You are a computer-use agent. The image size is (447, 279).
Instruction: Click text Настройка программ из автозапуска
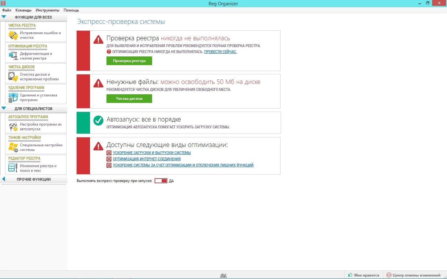(x=41, y=126)
